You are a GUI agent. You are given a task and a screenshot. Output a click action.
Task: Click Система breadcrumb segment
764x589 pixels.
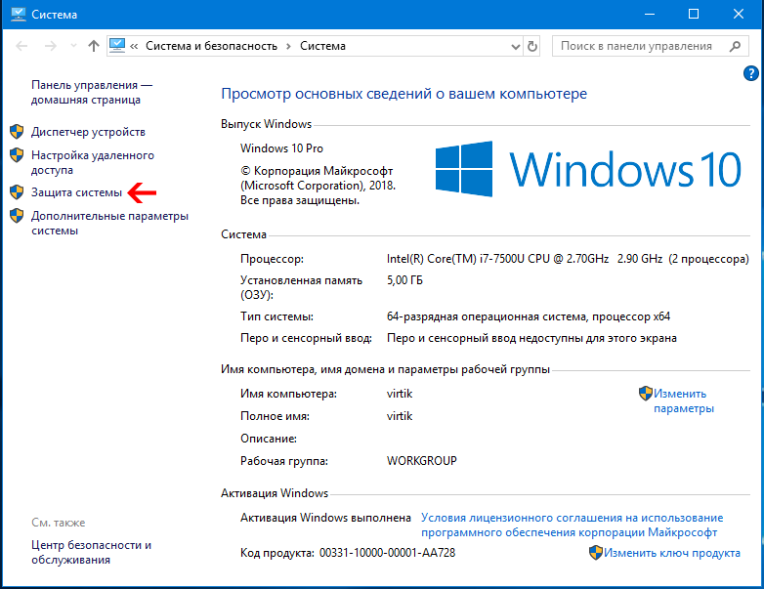click(x=322, y=46)
